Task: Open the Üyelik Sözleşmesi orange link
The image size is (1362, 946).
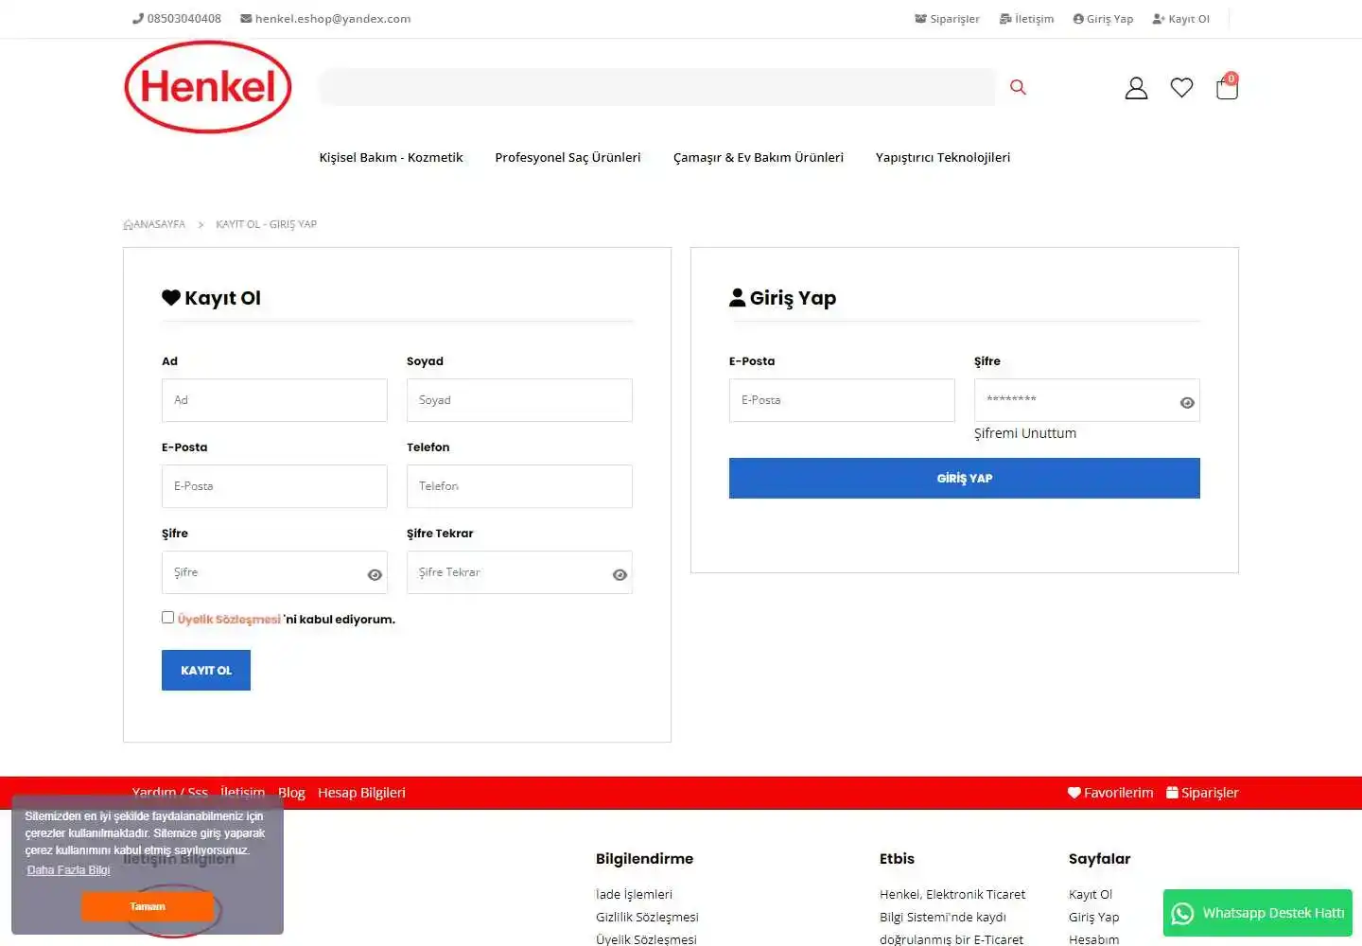Action: [x=229, y=620]
